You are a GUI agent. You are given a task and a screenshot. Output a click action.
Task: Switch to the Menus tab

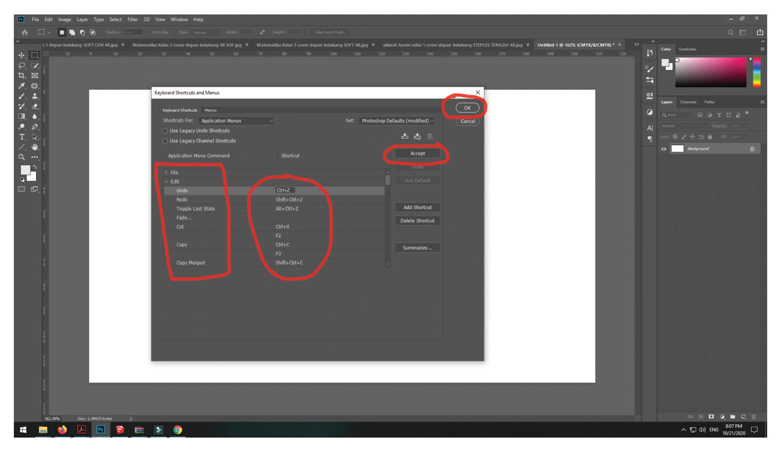(x=210, y=110)
